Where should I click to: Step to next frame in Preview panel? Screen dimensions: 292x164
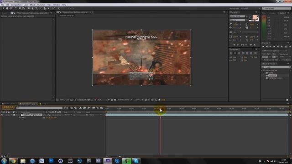pos(274,46)
